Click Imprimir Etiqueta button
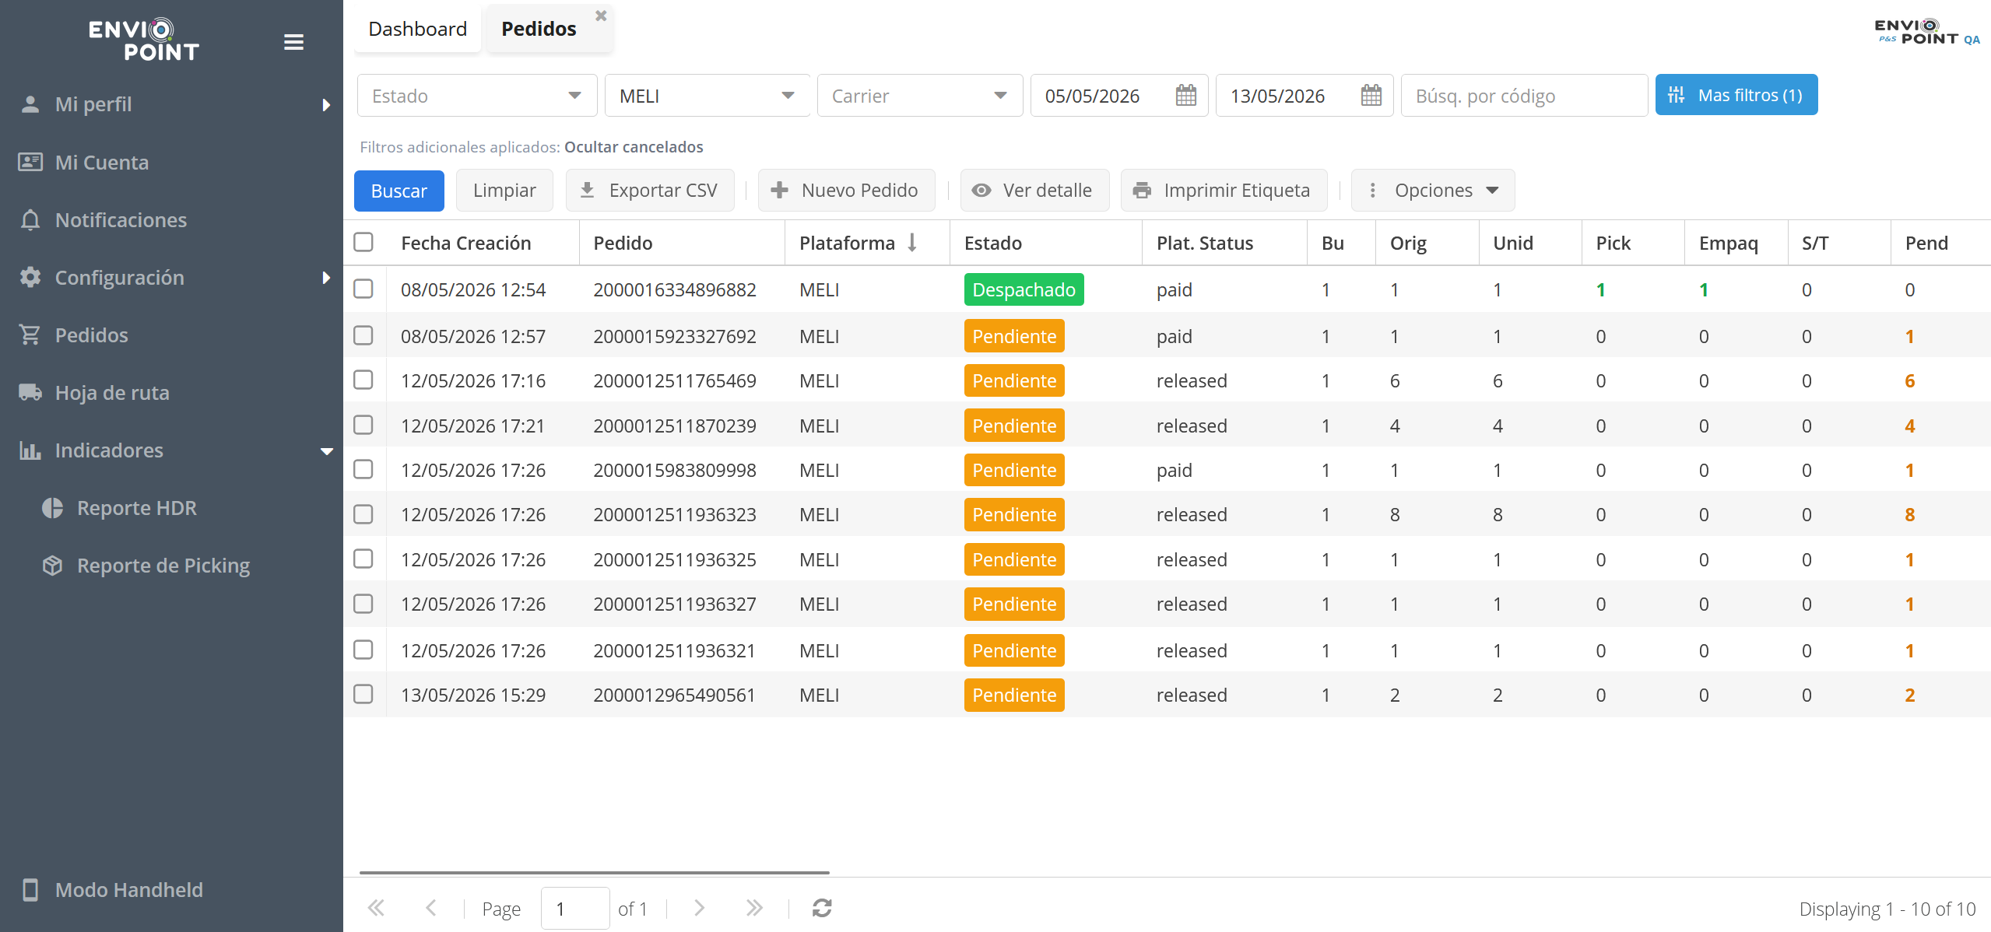The height and width of the screenshot is (932, 1991). (x=1224, y=191)
